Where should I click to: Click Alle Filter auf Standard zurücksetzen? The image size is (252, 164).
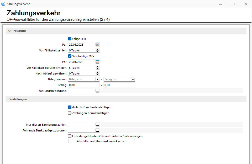pos(102,141)
